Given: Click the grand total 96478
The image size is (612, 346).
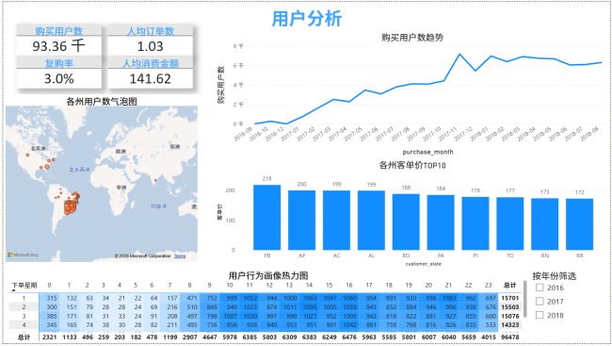Looking at the screenshot, I should tap(510, 337).
